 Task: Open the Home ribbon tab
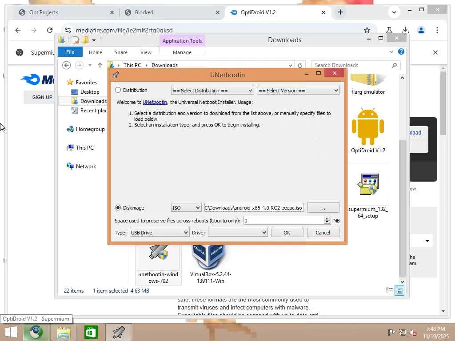coord(96,52)
